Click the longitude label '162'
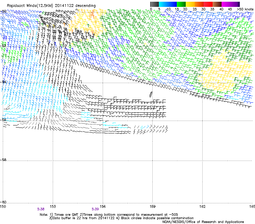The width and height of the screenshot is (255, 224). pos(202,206)
